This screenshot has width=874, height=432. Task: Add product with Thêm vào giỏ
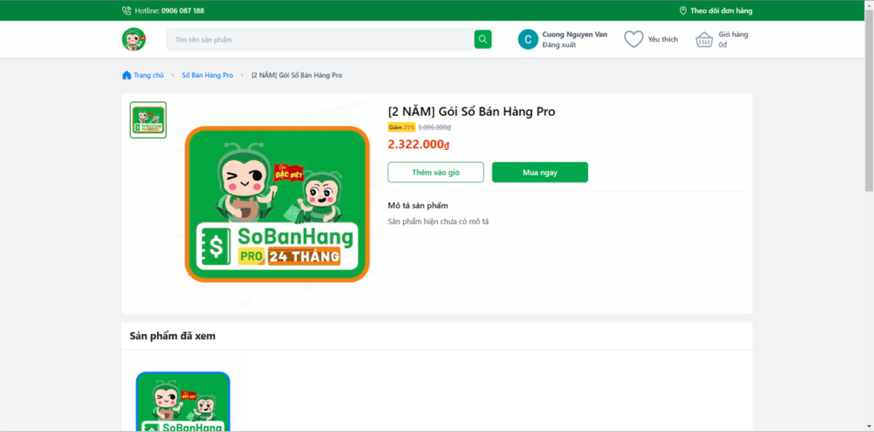point(436,172)
